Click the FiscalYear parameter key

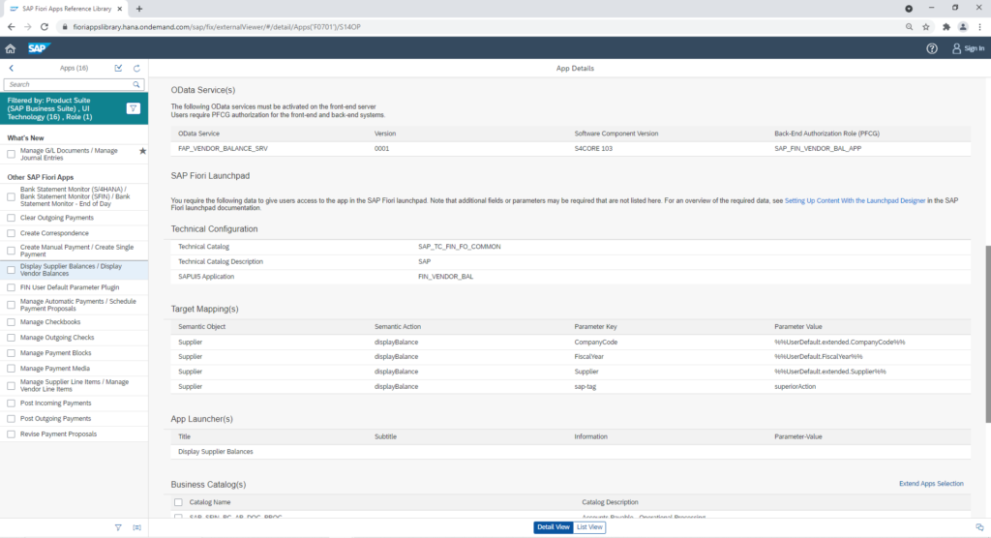(x=588, y=356)
